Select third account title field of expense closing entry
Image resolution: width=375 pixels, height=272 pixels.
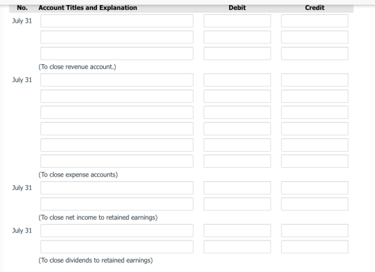pos(117,112)
